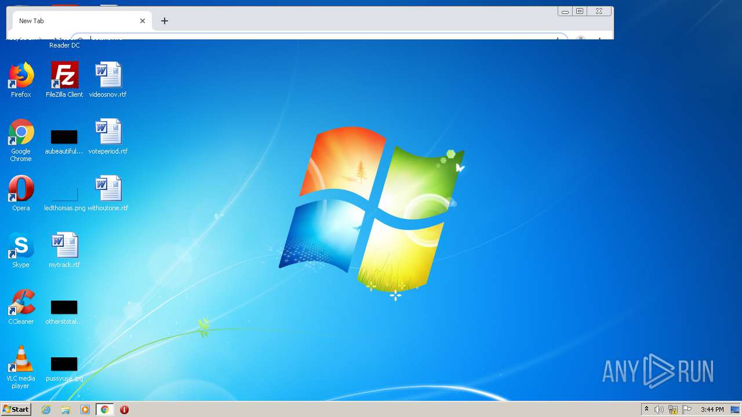The image size is (742, 417).
Task: Close the Chrome window
Action: pos(599,12)
